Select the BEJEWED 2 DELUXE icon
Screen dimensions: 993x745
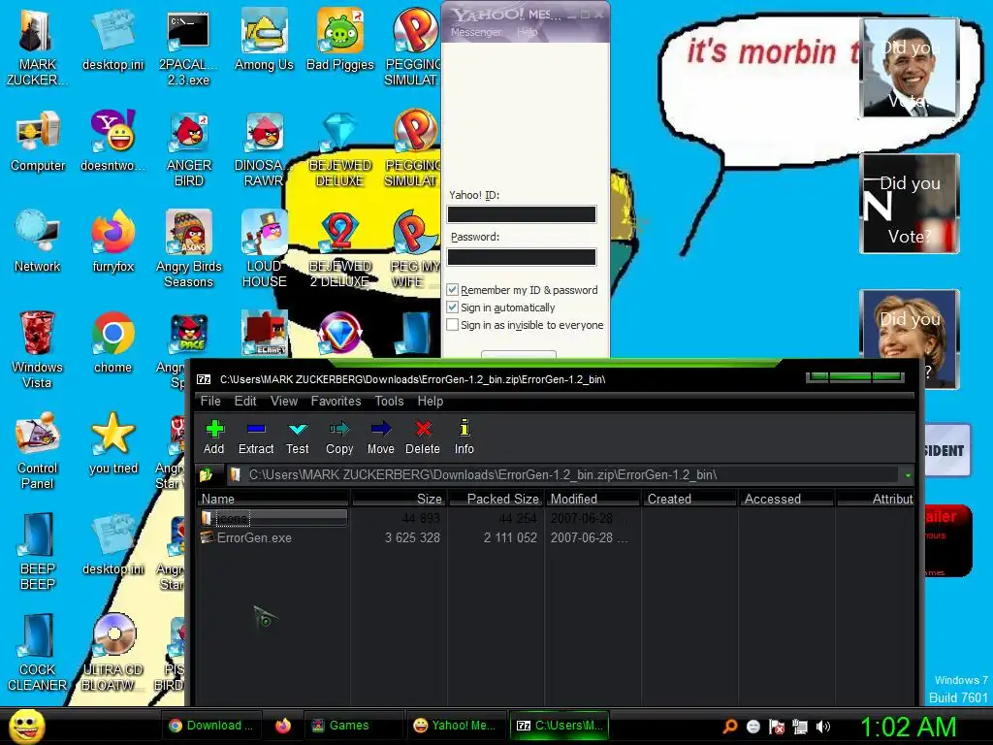pyautogui.click(x=340, y=248)
